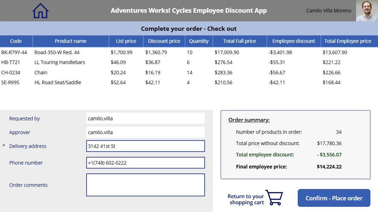Select product code CH-0234

(x=11, y=73)
